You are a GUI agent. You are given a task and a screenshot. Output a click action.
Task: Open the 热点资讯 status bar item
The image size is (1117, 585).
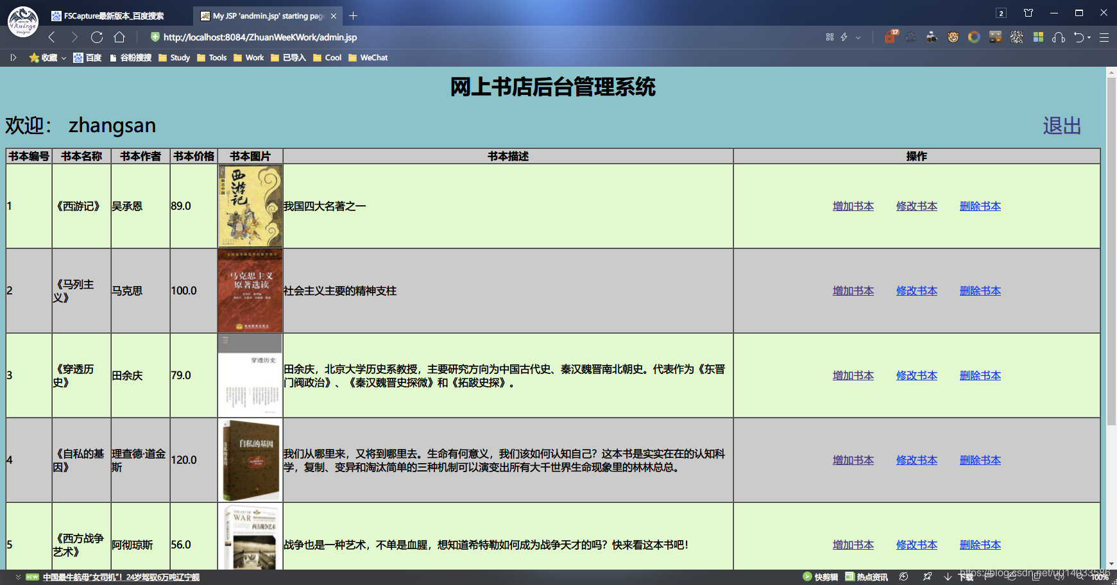coord(866,577)
